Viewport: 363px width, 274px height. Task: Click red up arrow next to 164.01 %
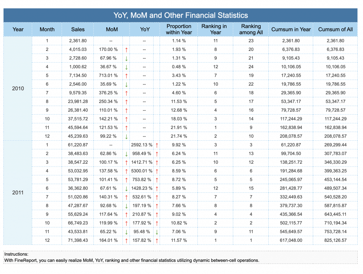tap(127, 241)
